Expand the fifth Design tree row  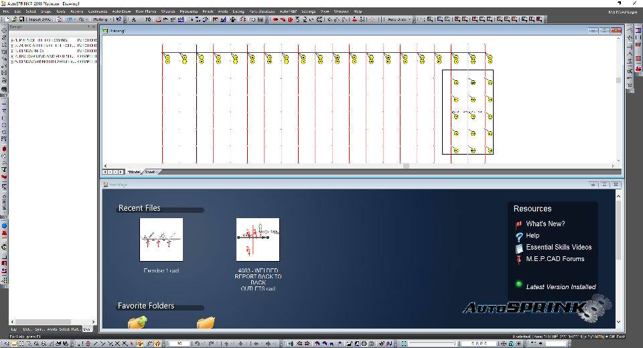click(x=12, y=62)
